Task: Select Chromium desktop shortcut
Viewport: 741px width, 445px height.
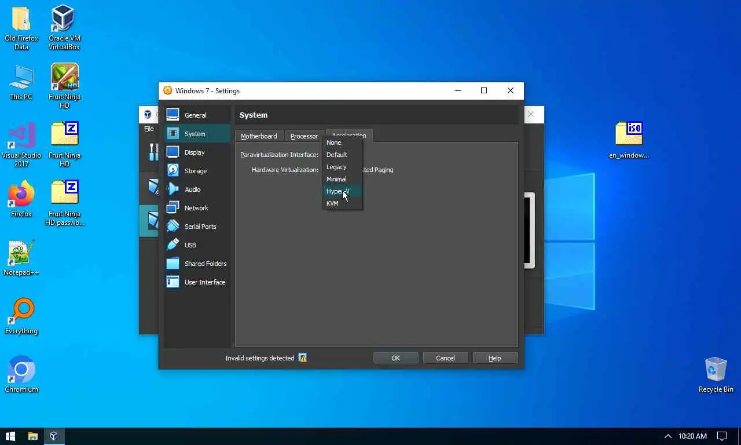Action: click(x=21, y=375)
